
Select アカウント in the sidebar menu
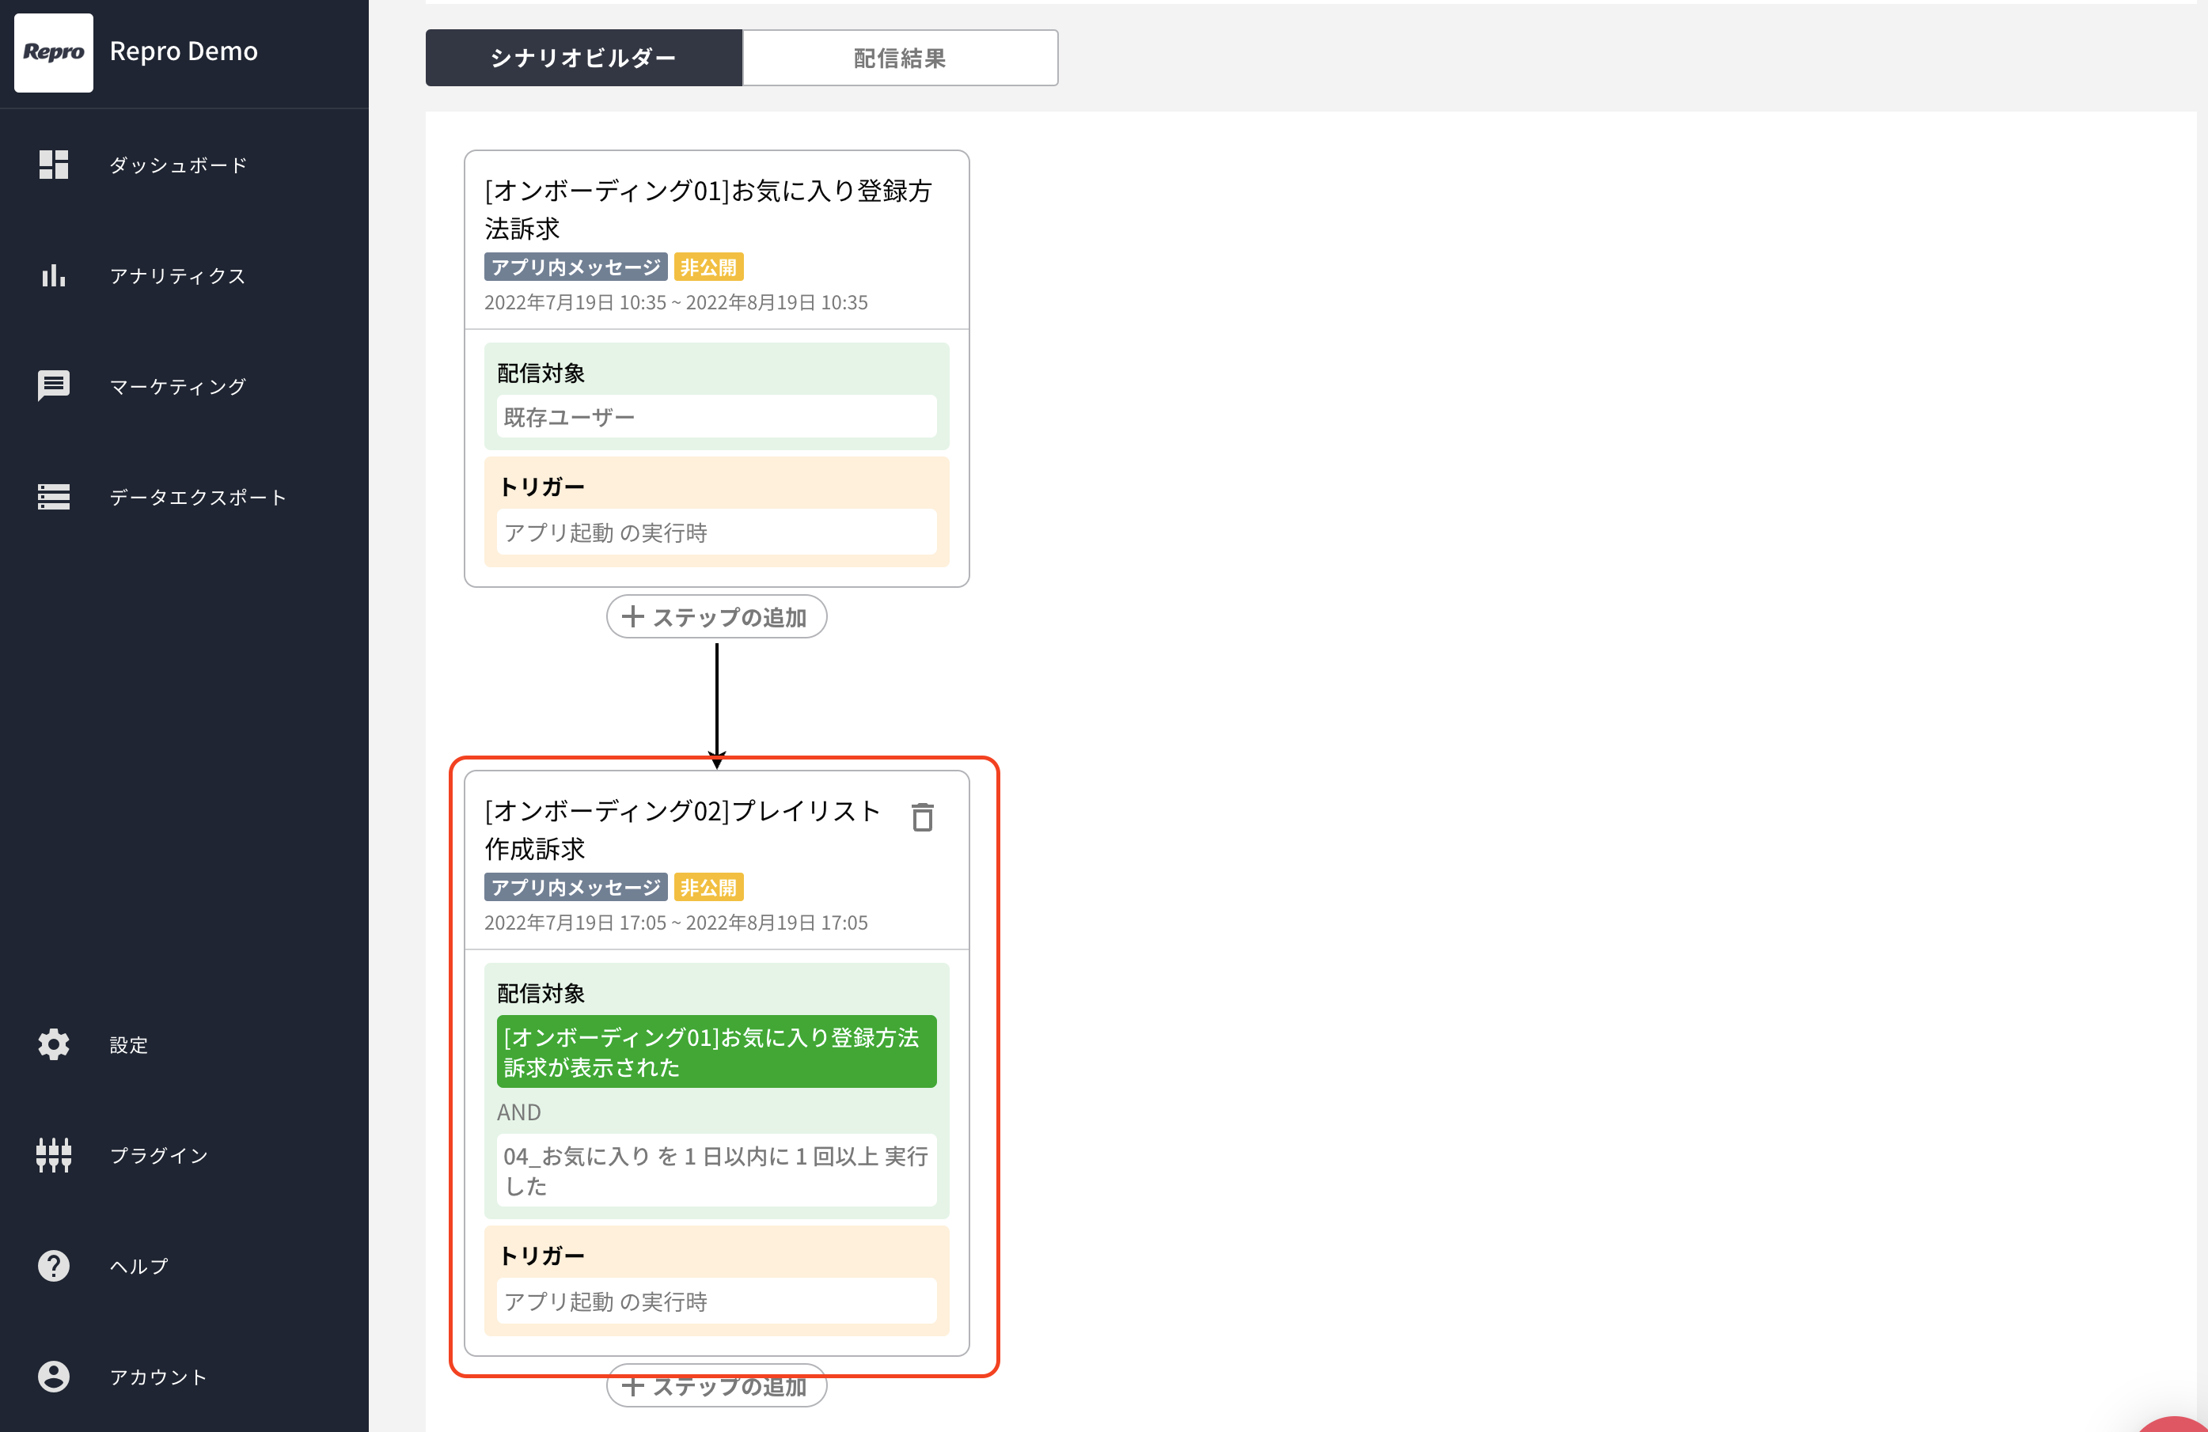(x=158, y=1377)
